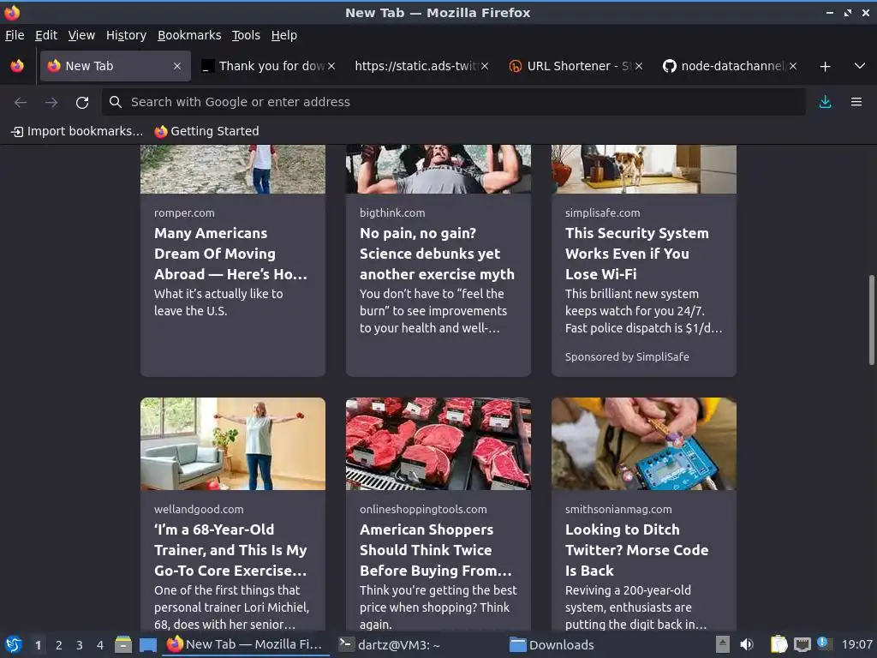Open the romper.com hiking thumbnail
This screenshot has height=658, width=877.
coord(233,170)
